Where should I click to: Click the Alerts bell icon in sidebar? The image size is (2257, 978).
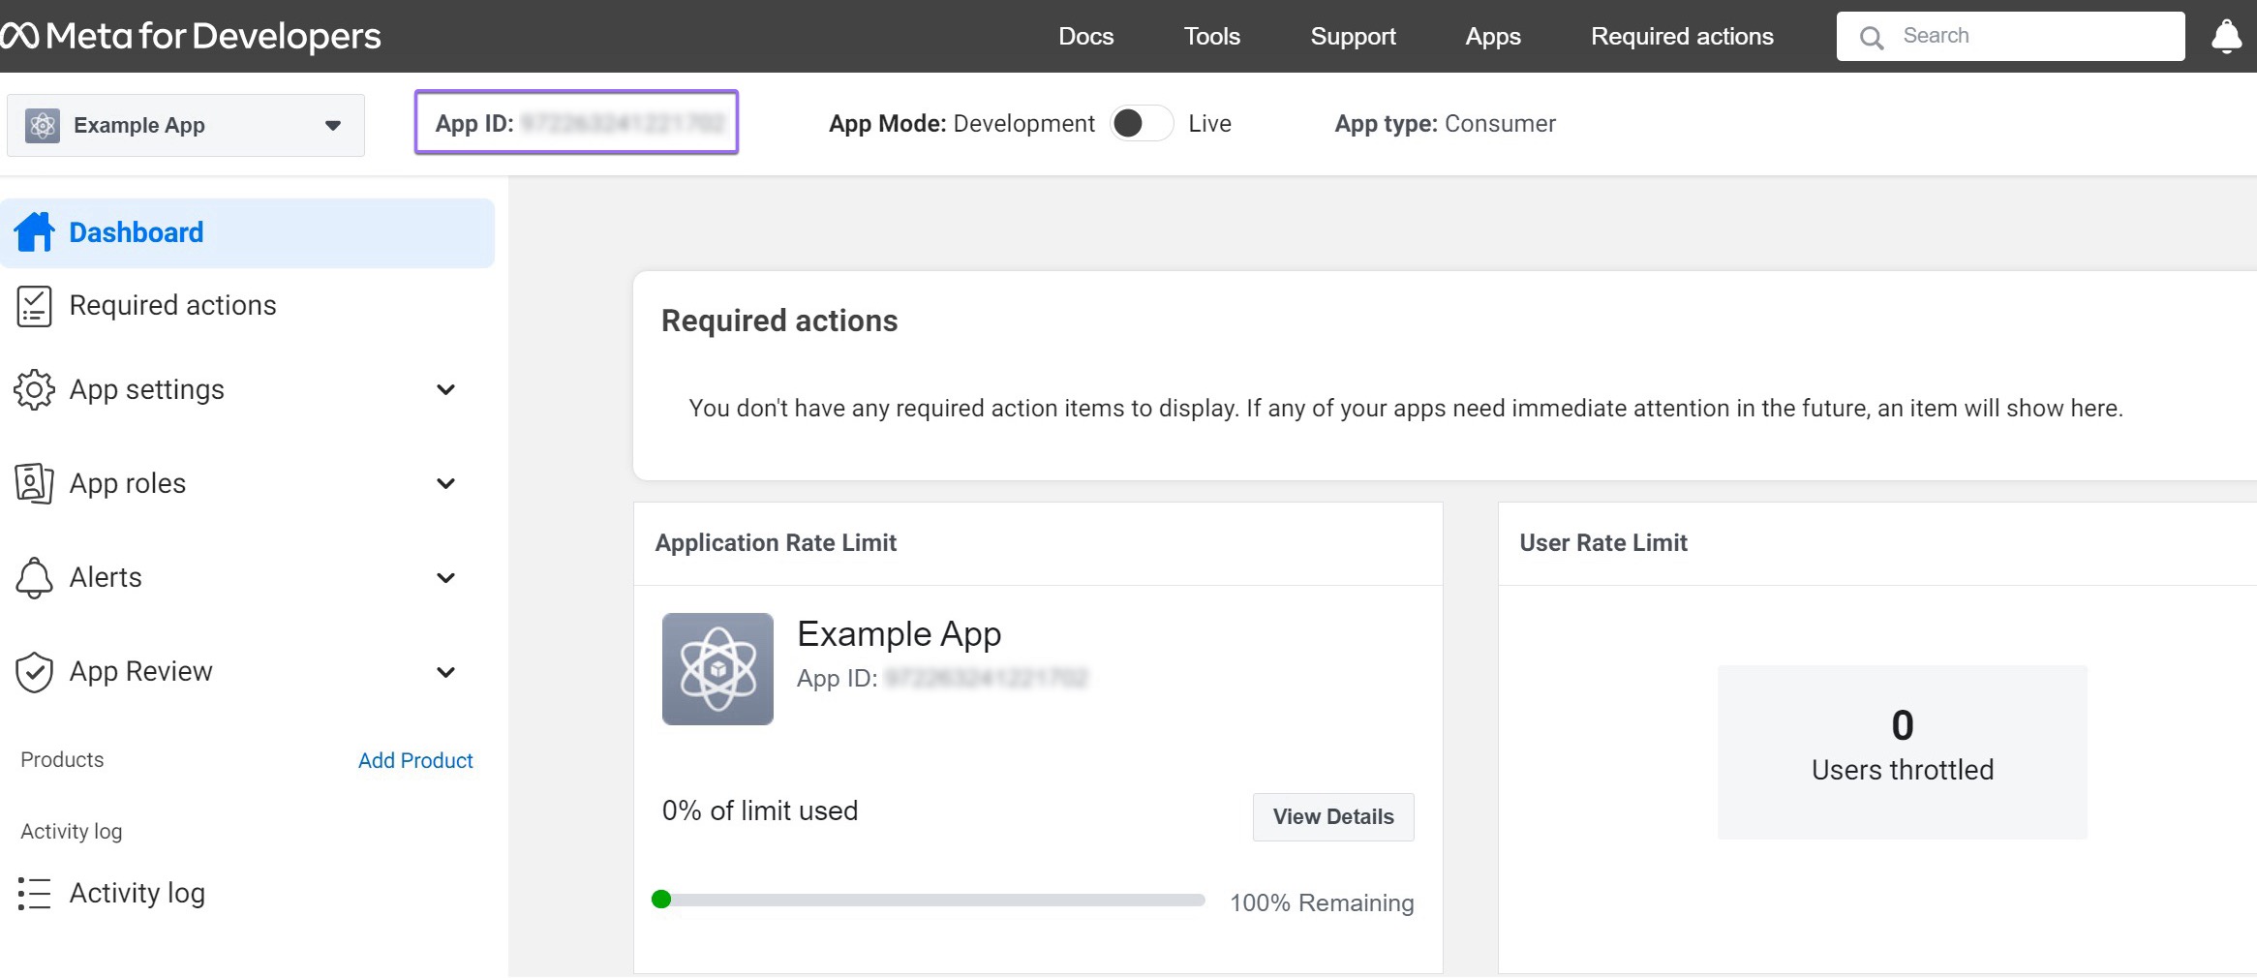[x=34, y=577]
